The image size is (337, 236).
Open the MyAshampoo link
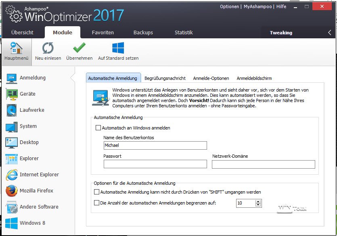257,6
